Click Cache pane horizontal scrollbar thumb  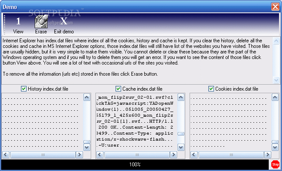point(137,155)
